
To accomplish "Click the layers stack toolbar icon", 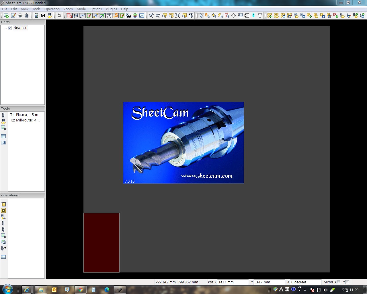I will pos(135,16).
